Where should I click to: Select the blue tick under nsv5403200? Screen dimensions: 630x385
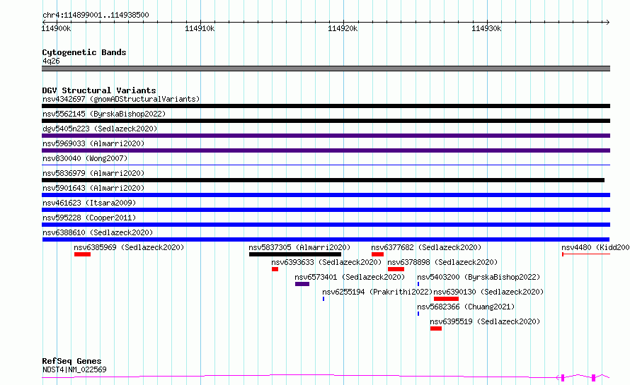click(x=418, y=284)
